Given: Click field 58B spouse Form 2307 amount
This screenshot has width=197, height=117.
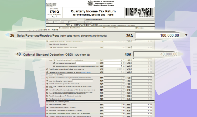Looking at the screenshot, I should [142, 114].
